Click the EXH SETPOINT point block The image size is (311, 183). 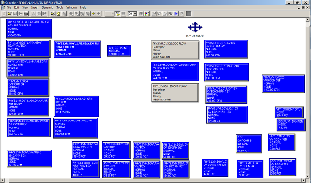pyautogui.click(x=120, y=51)
